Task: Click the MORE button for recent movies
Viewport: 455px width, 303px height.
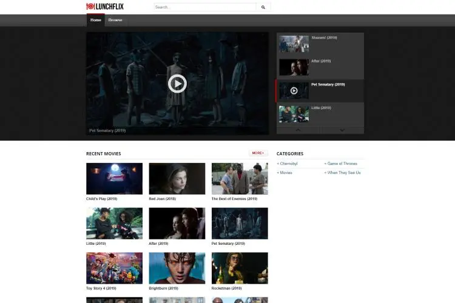Action: (x=258, y=153)
